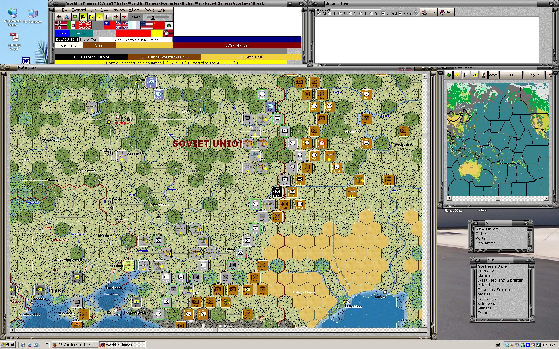Click the Global Map horizontal scrollbar left arrow
Image resolution: width=559 pixels, height=349 pixels.
click(449, 198)
